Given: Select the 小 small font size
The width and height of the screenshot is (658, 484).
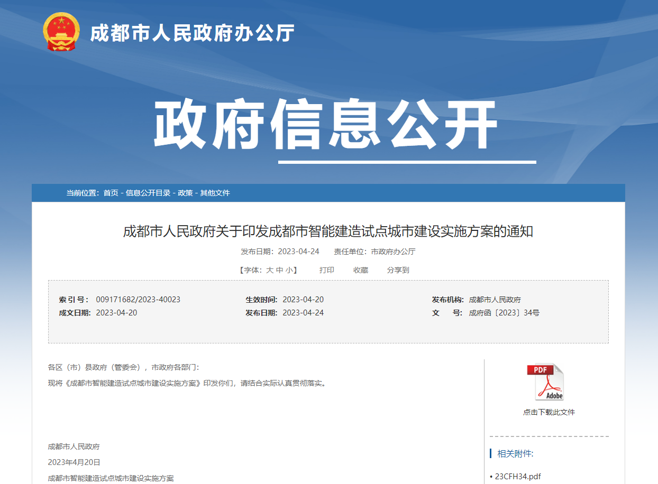Looking at the screenshot, I should point(288,269).
